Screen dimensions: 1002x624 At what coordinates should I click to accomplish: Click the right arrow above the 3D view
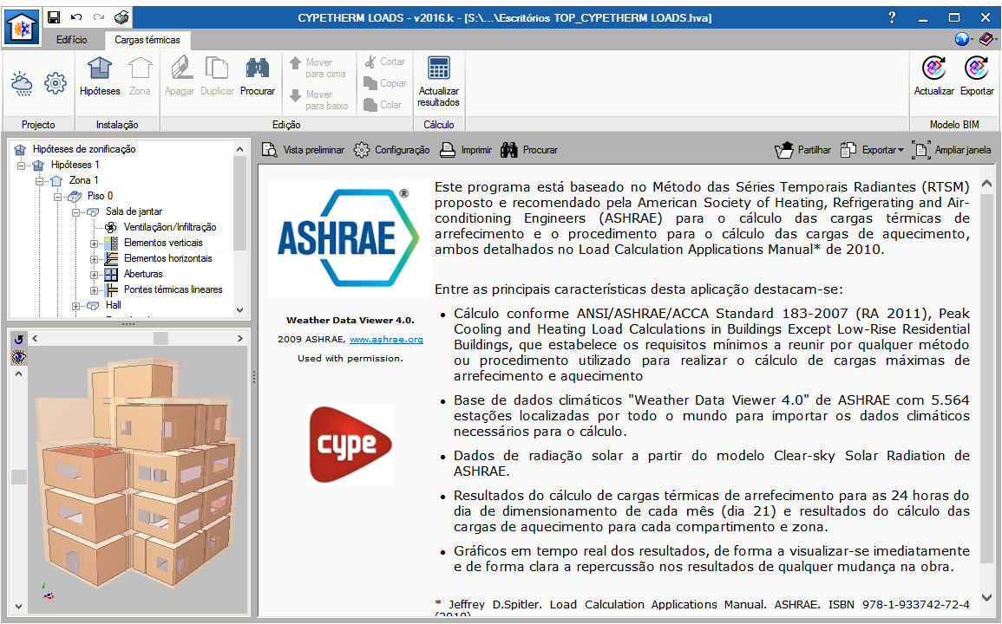point(239,339)
